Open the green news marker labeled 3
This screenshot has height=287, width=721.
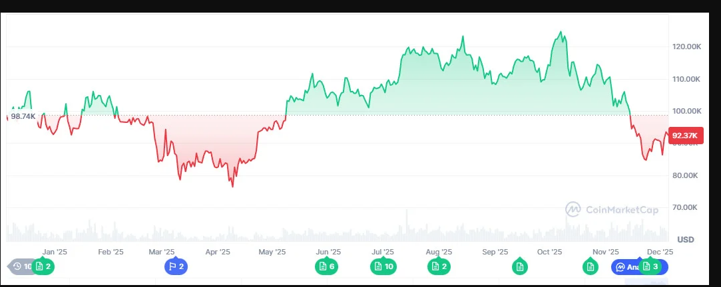pos(650,266)
